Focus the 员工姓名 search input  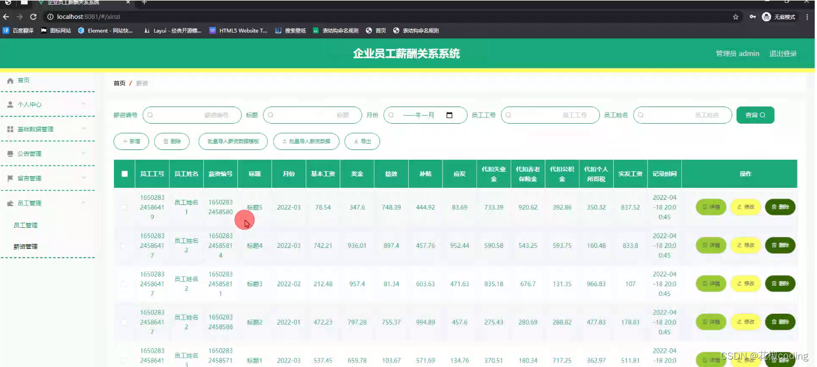(x=682, y=115)
